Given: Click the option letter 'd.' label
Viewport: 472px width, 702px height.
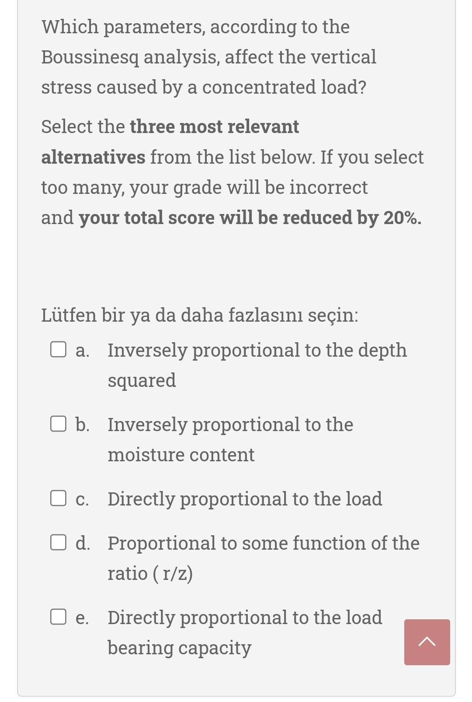Looking at the screenshot, I should click(83, 544).
